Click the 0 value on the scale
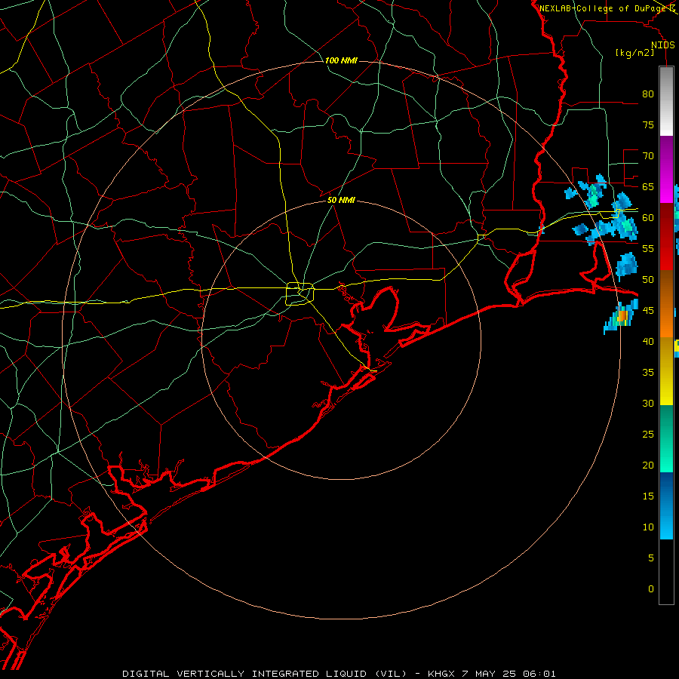This screenshot has width=679, height=679. click(651, 589)
